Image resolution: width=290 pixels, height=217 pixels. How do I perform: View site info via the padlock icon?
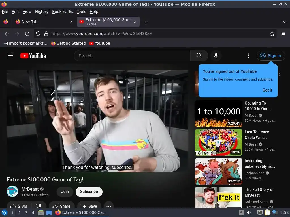(x=46, y=34)
